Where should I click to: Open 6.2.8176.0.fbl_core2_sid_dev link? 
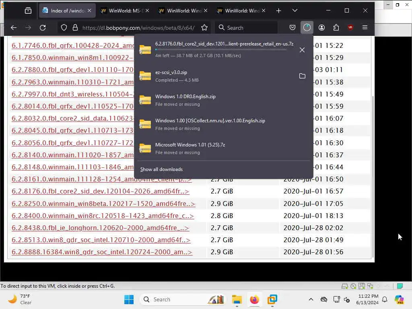100,191
